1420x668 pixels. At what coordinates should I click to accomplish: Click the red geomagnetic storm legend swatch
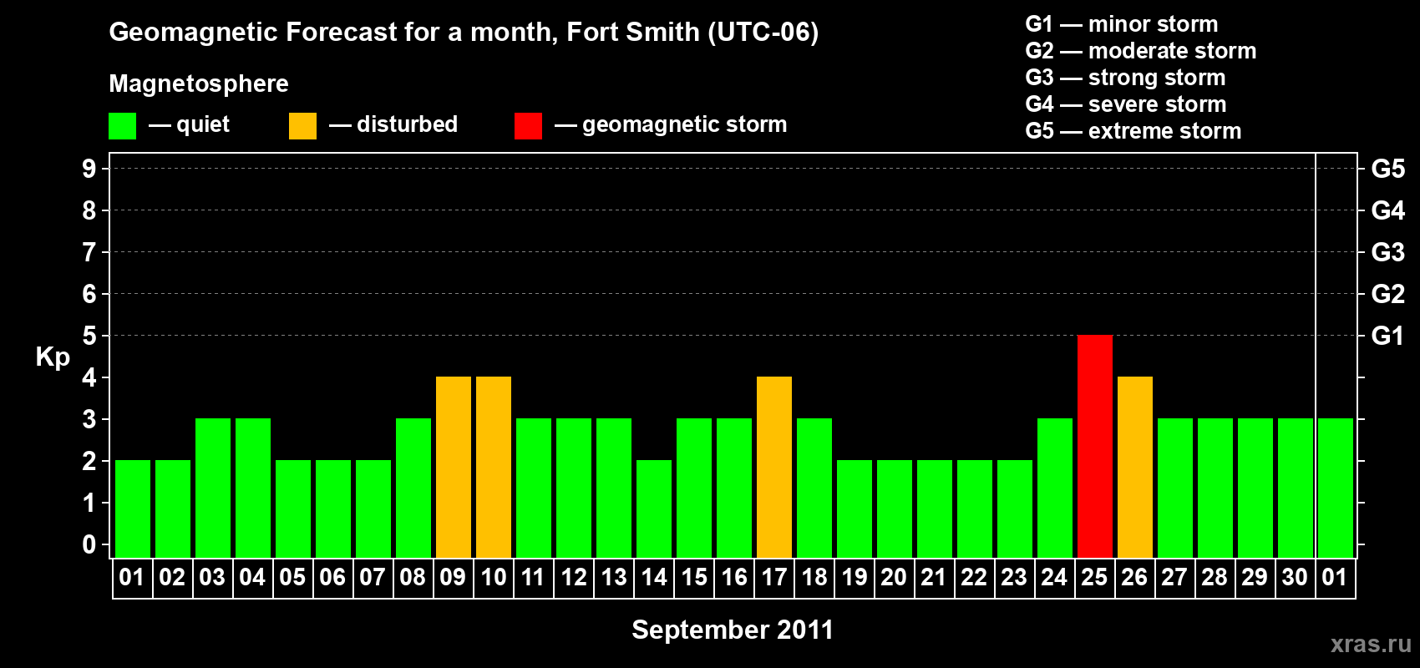pyautogui.click(x=528, y=126)
